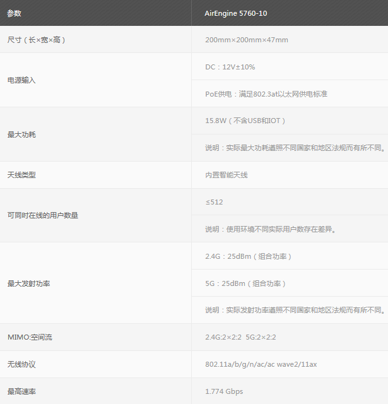This screenshot has height=404, width=388.
Task: Click the 可同时在线的用户数量 row label
Action: 43,215
